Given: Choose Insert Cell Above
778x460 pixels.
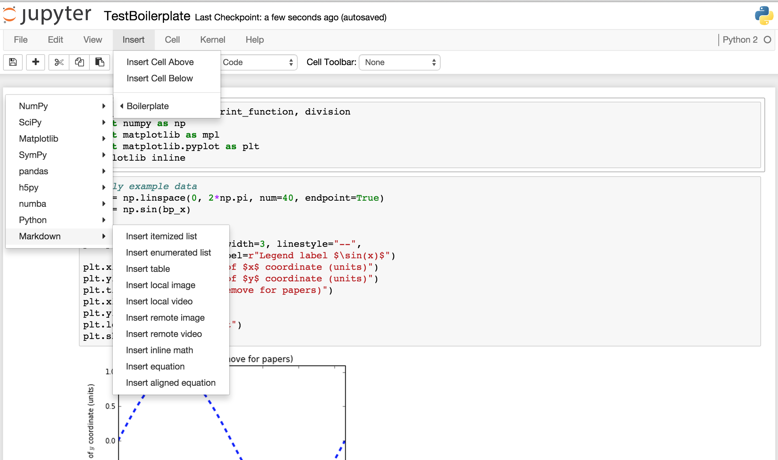Looking at the screenshot, I should coord(167,62).
